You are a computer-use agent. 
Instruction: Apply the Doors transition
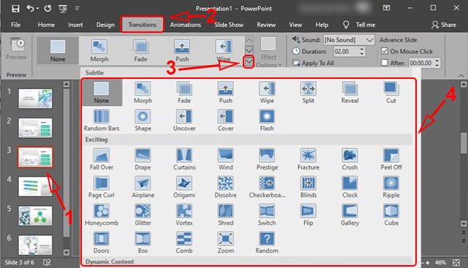(x=102, y=242)
